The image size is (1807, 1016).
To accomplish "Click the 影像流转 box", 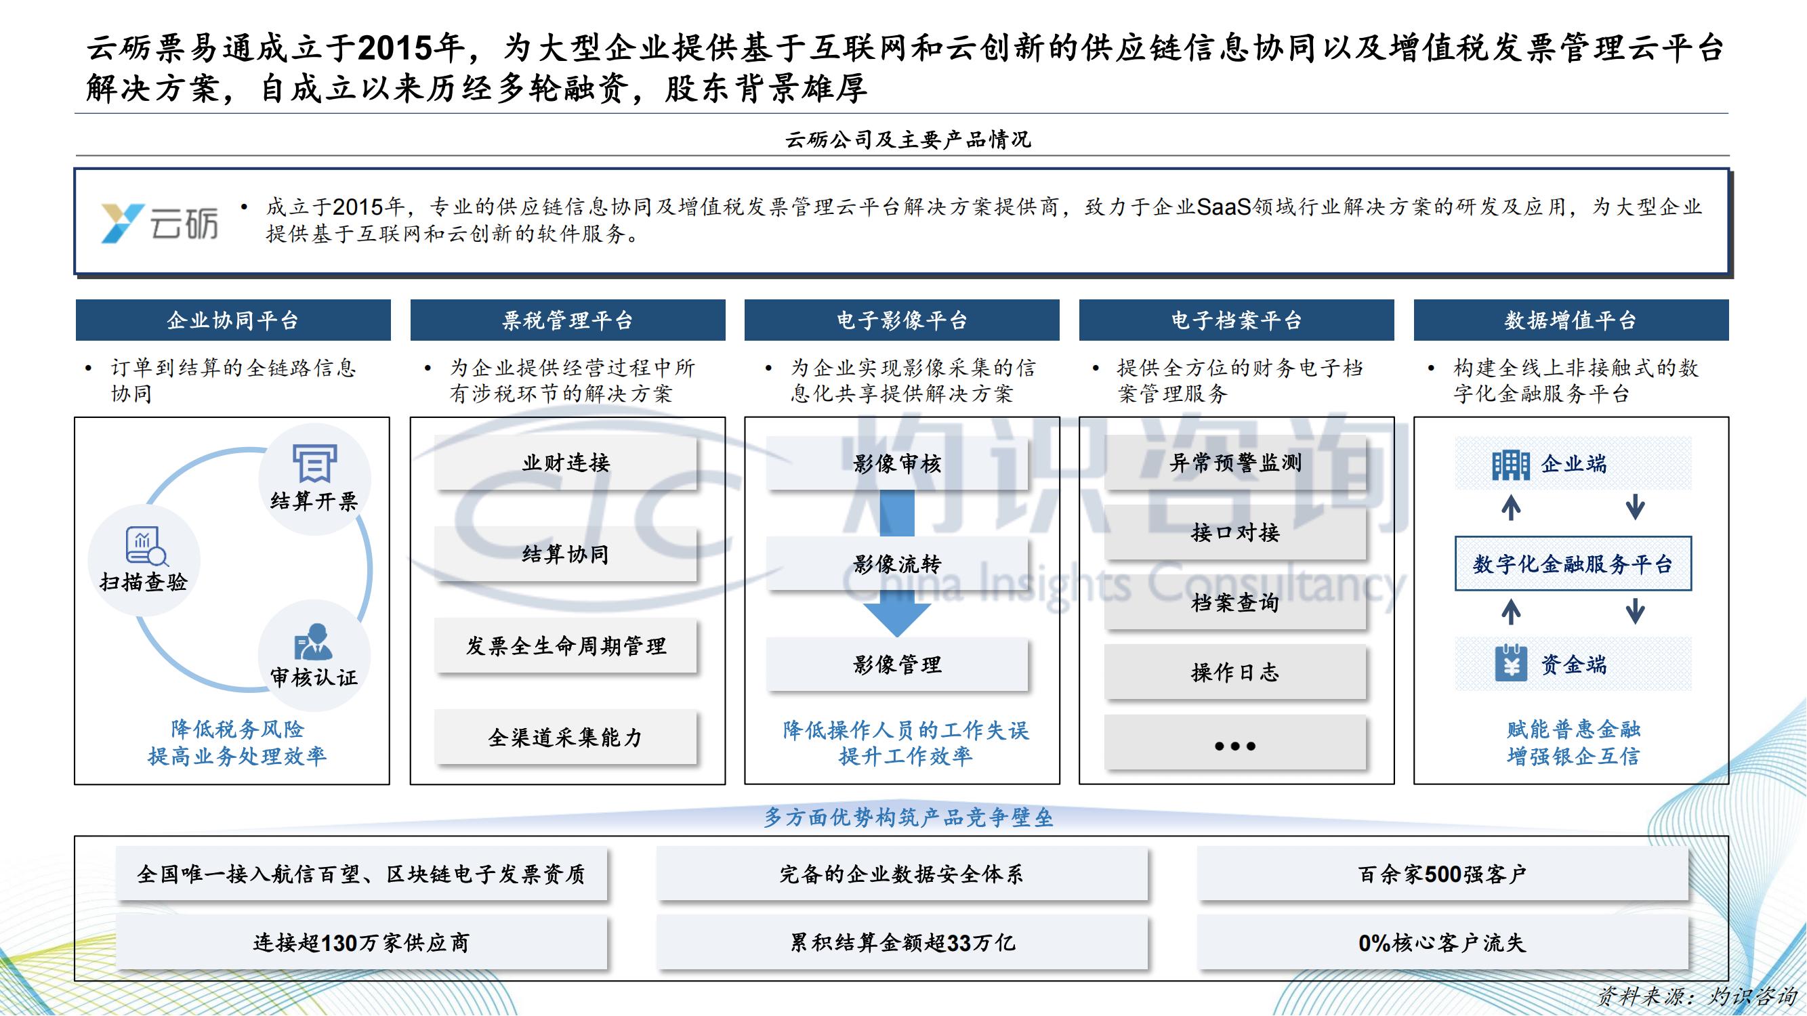I will point(897,564).
